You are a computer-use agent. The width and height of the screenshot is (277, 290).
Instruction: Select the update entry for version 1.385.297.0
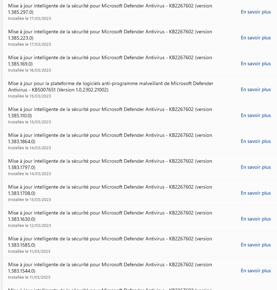110,9
